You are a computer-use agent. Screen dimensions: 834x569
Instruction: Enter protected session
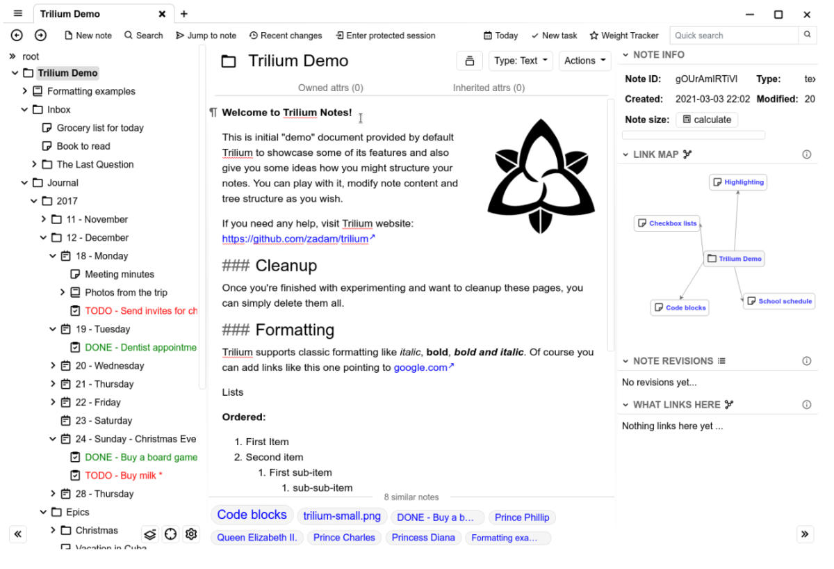385,35
